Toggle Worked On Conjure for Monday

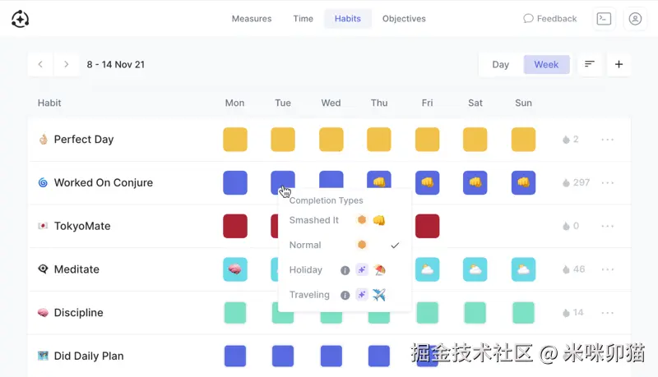point(235,182)
